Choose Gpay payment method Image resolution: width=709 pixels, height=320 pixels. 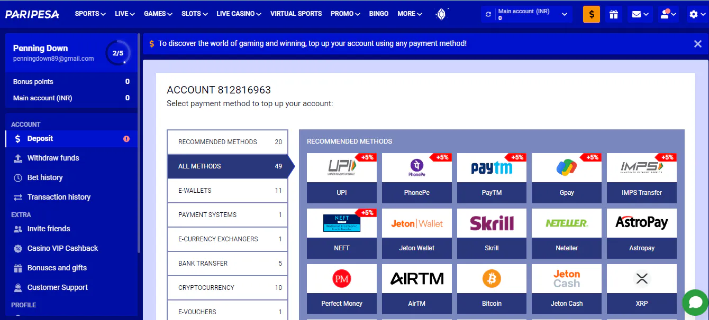pos(567,178)
